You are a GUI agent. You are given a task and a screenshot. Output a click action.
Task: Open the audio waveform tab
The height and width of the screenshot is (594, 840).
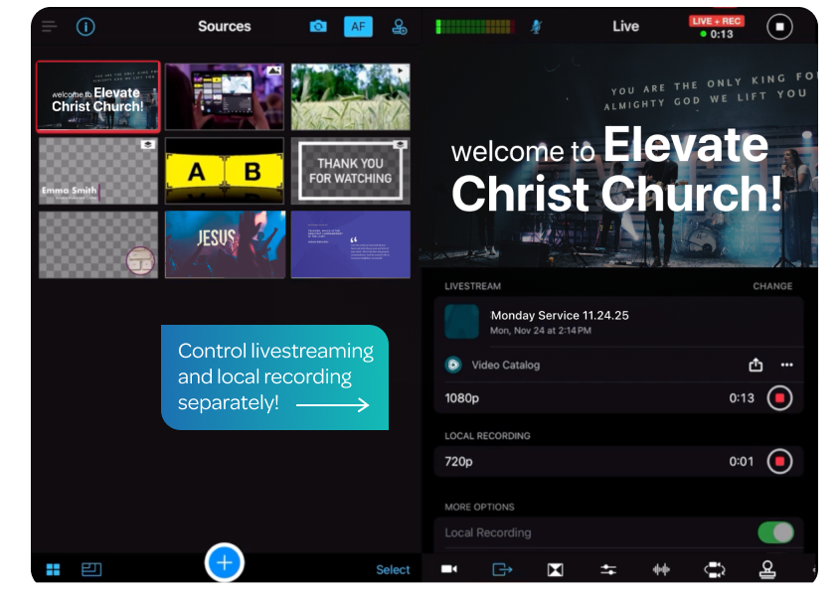pos(661,569)
